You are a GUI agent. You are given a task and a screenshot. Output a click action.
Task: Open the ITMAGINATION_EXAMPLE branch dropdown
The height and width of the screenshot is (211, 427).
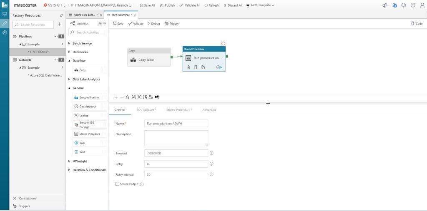[x=101, y=5]
